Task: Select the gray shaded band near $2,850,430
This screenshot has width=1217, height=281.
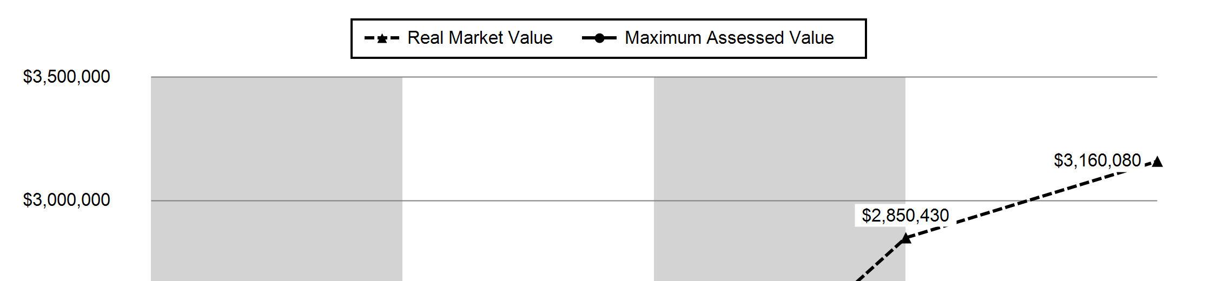Action: tap(779, 162)
